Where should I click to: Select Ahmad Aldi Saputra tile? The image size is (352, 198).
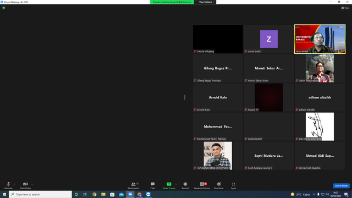tap(320, 156)
